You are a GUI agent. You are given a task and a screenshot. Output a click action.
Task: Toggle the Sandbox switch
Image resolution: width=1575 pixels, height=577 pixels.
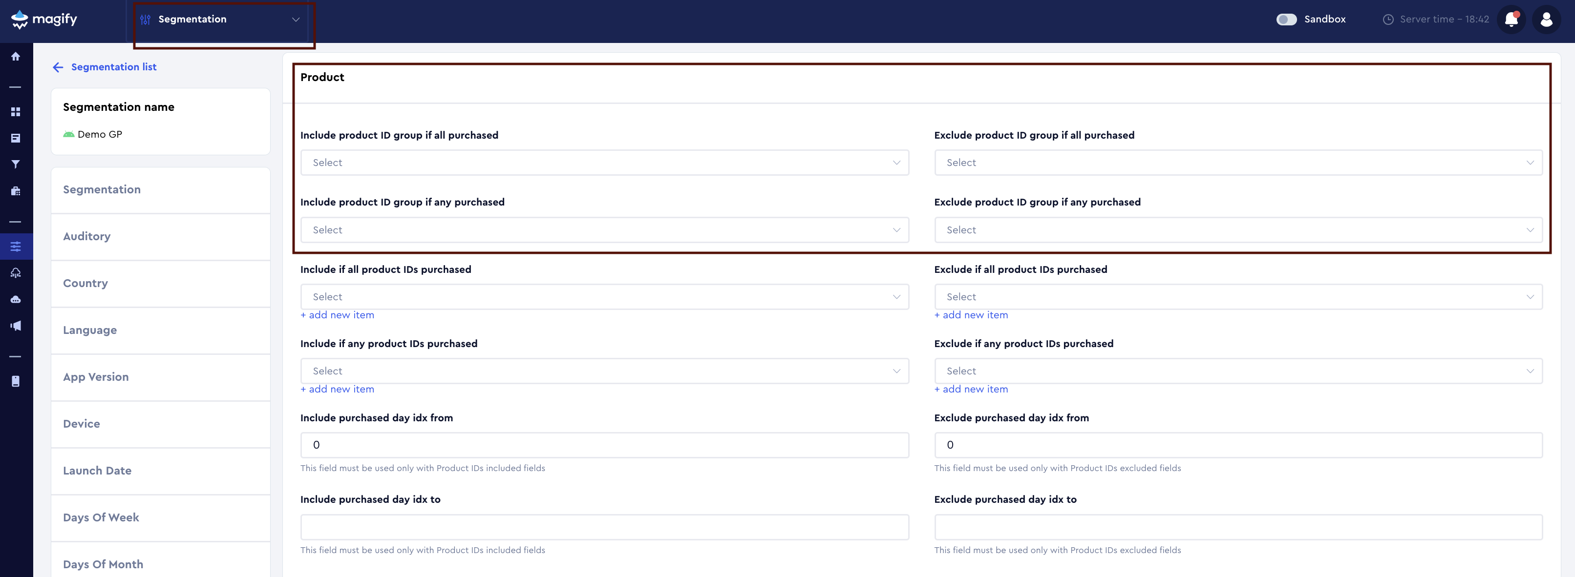(x=1286, y=19)
